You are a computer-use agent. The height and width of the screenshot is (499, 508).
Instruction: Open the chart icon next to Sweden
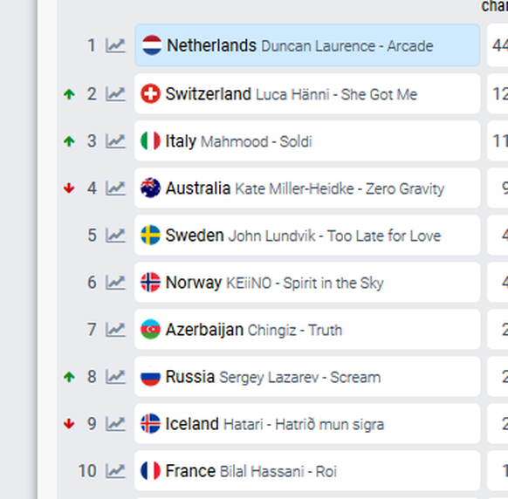(x=115, y=236)
